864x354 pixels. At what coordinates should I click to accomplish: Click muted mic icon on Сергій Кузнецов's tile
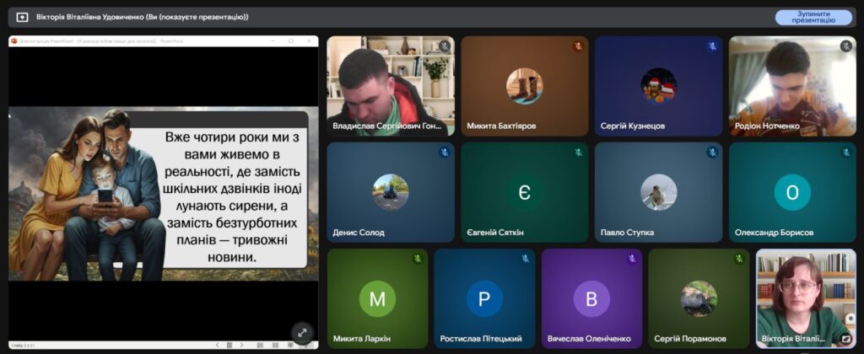(x=712, y=46)
